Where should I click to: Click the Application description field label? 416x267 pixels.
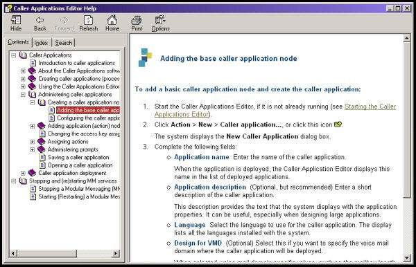210,187
